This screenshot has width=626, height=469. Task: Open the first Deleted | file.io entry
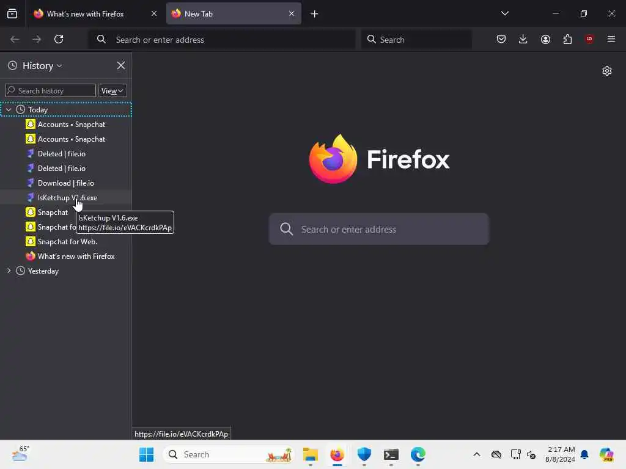[x=66, y=154]
